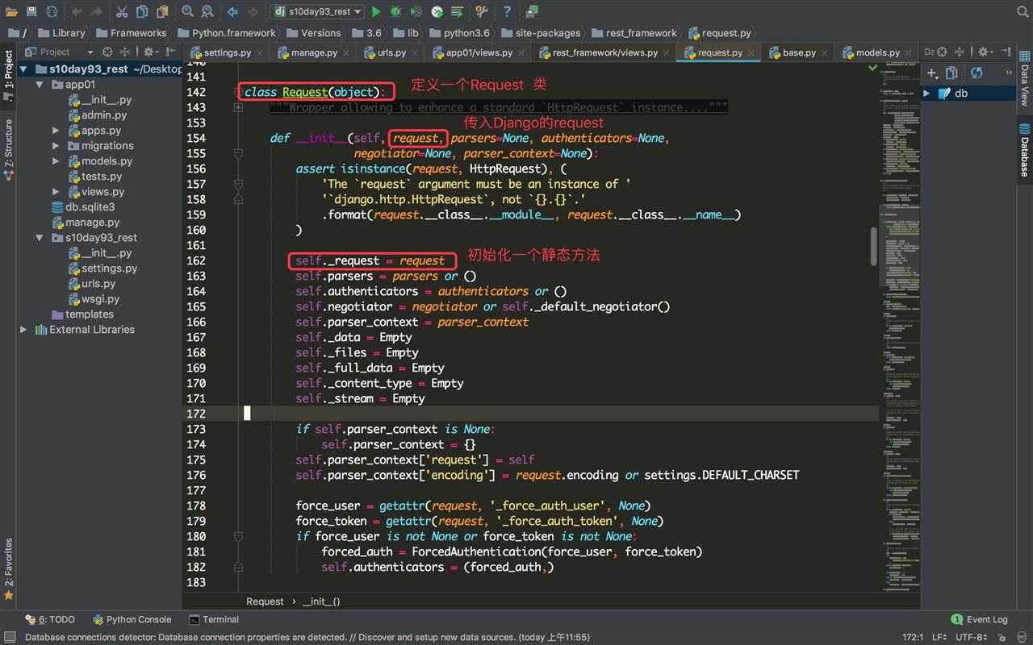Open Settings via the wrench icon
This screenshot has height=645, width=1033.
pyautogui.click(x=482, y=11)
